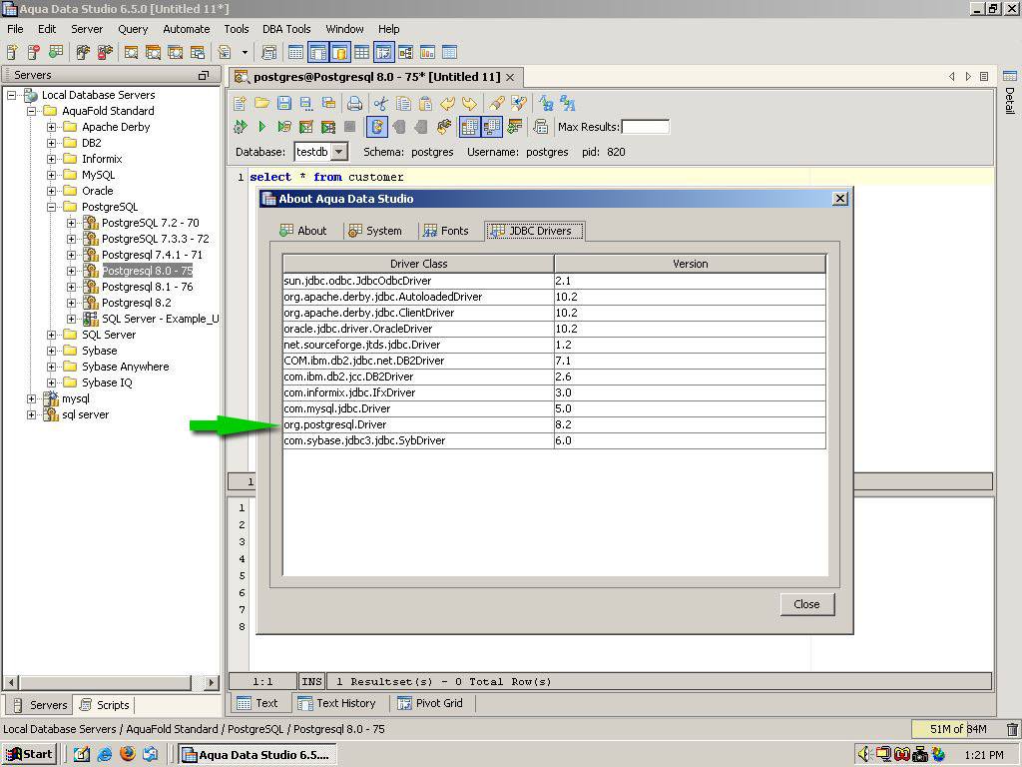1022x767 pixels.
Task: Select the Oracle folder in Servers tree
Action: tap(98, 191)
